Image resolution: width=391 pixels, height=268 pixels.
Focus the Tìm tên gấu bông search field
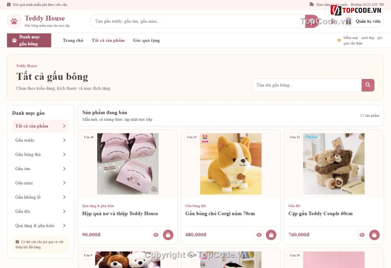tap(307, 85)
